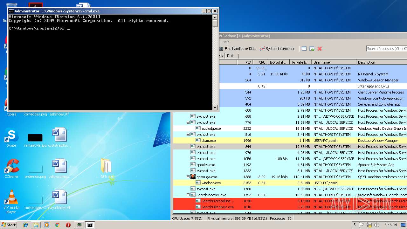
Task: Collapse svchost.exe PID 776 tree node
Action: click(188, 122)
